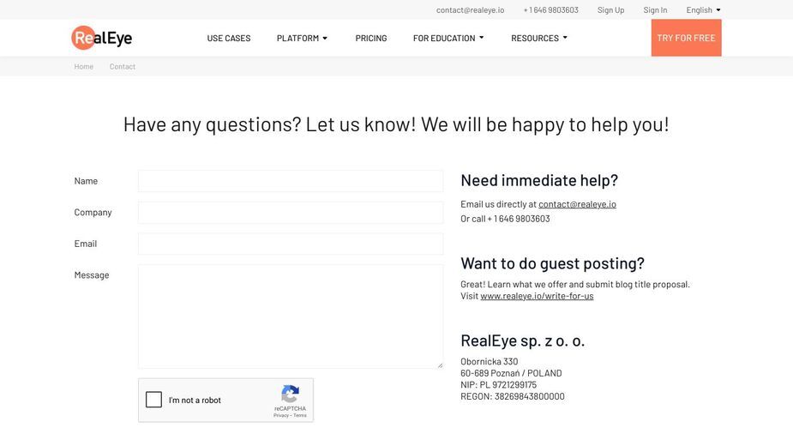Open the English language dropdown
793x446 pixels.
click(703, 10)
